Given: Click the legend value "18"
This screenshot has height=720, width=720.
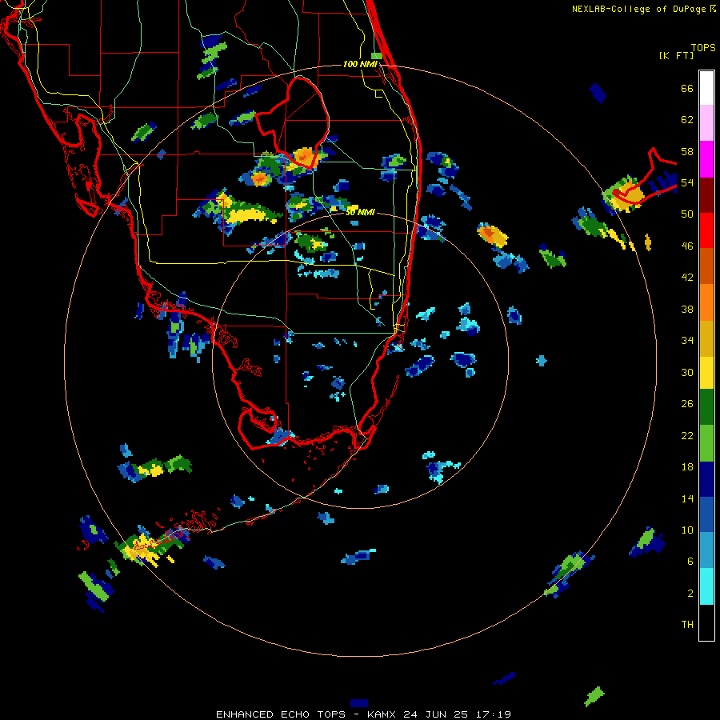Looking at the screenshot, I should pos(687,467).
